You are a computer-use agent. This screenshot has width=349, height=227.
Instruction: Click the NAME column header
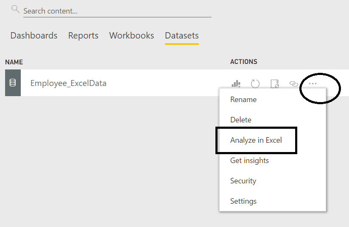pos(14,62)
